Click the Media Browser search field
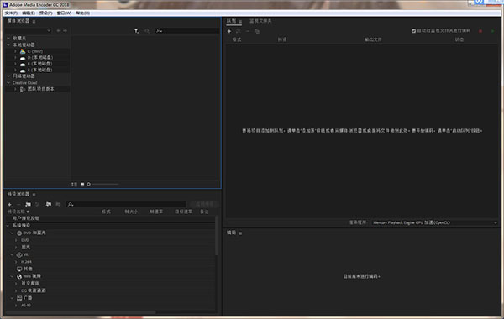The image size is (504, 319). (x=187, y=30)
